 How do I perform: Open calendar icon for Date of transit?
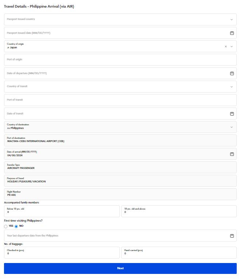coord(232,114)
